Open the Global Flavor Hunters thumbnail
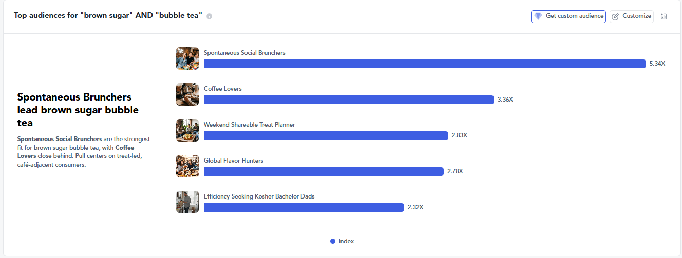The width and height of the screenshot is (682, 258). (187, 166)
